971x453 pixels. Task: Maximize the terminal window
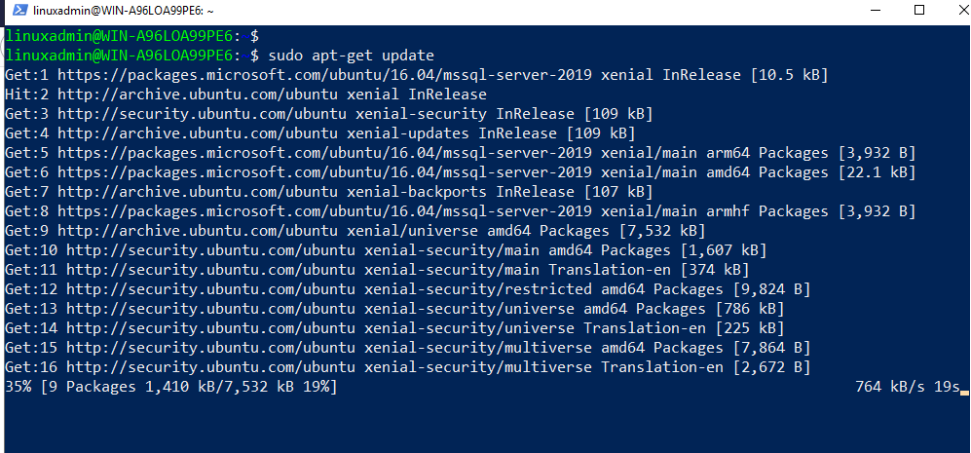918,10
